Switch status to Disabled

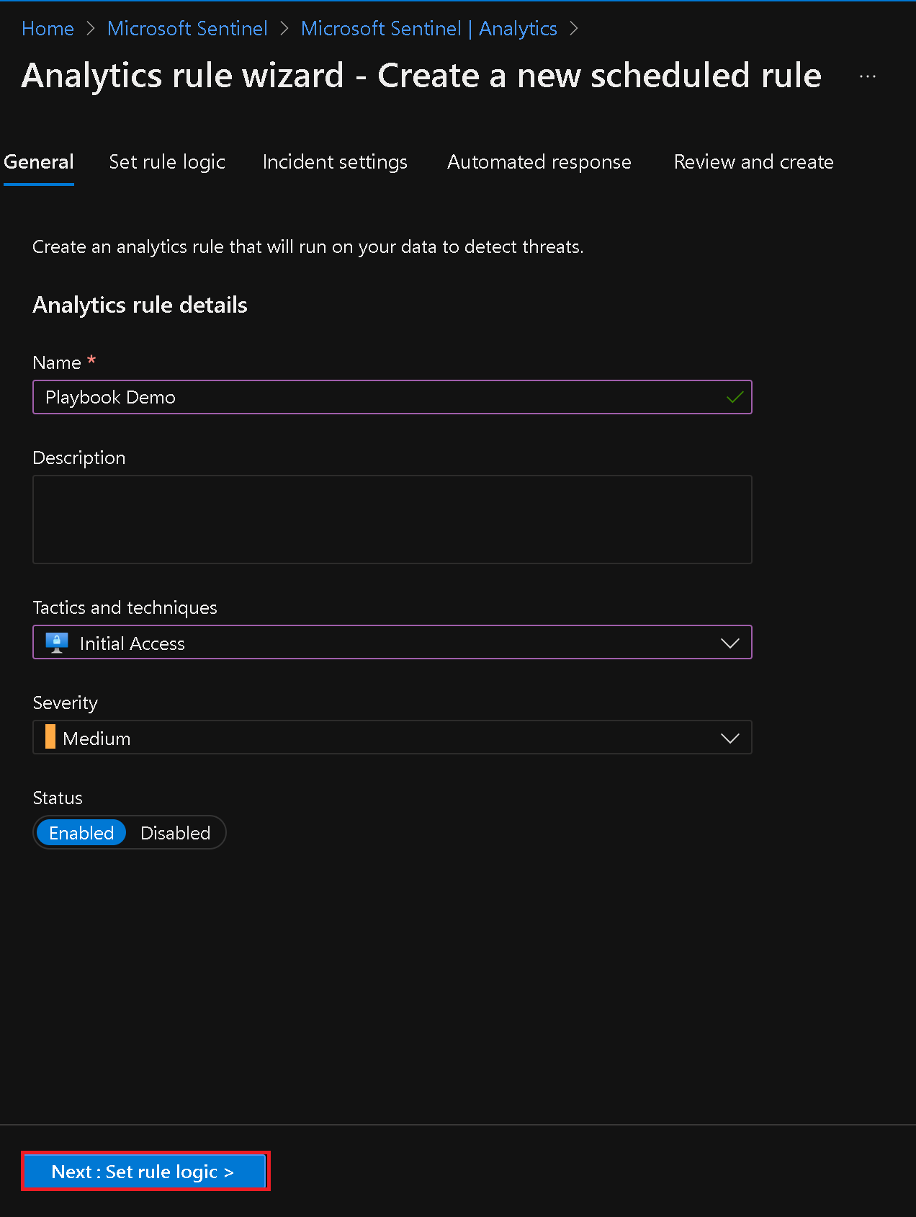(175, 833)
